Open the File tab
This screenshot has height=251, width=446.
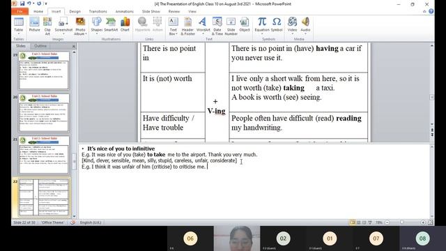click(x=20, y=11)
